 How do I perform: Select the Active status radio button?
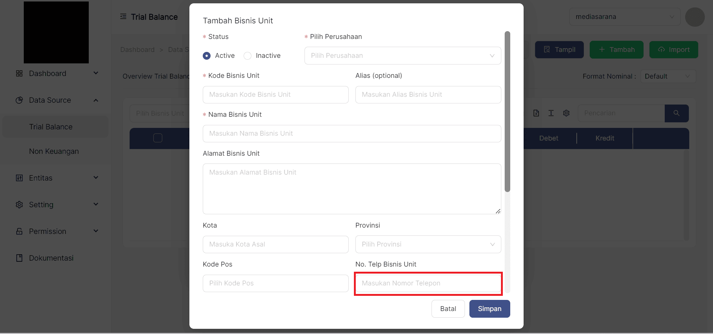point(207,56)
